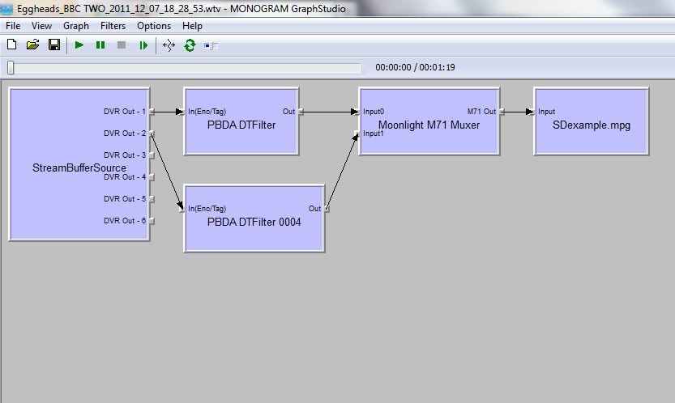Click the small filter boxes toolbar icon
Screen dimensions: 675x403
(x=211, y=45)
